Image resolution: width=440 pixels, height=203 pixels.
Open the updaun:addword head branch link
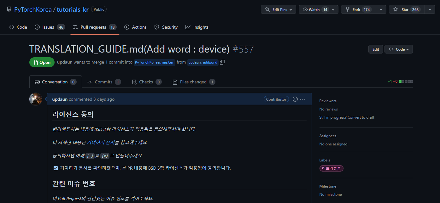(x=203, y=62)
